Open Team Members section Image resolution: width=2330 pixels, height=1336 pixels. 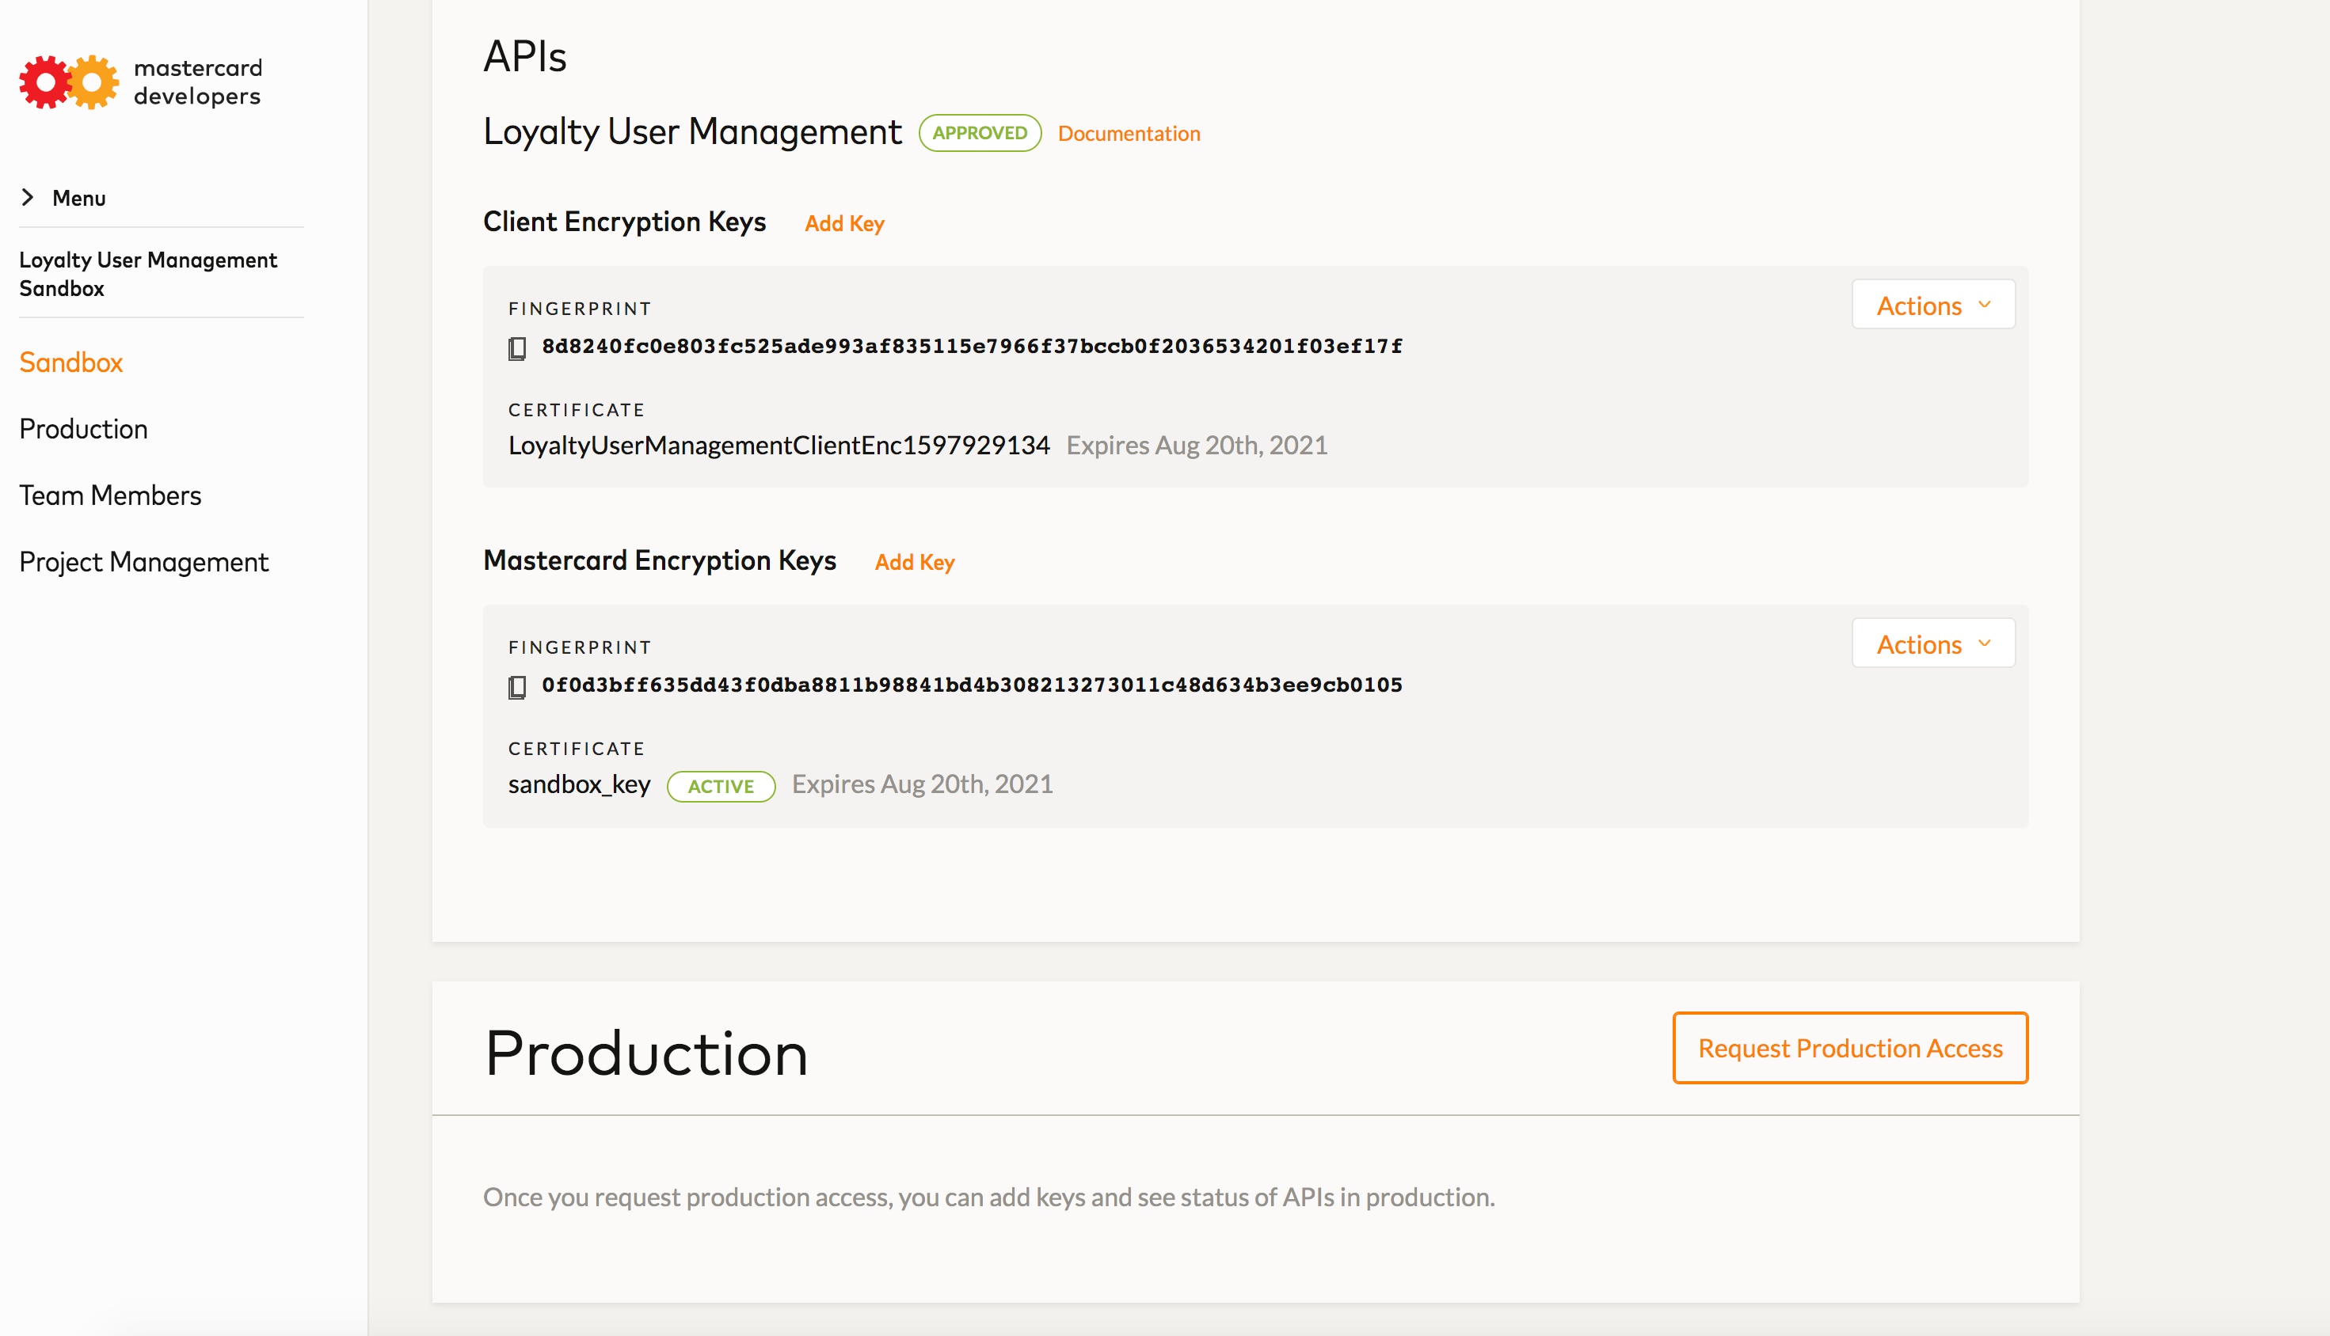pos(109,495)
